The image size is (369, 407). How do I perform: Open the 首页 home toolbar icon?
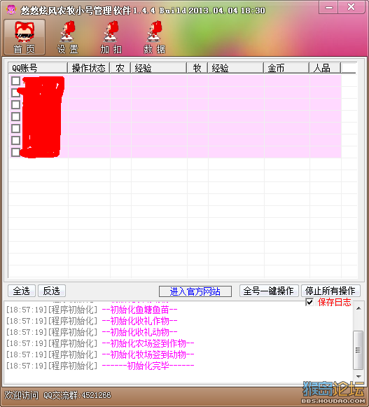click(25, 37)
